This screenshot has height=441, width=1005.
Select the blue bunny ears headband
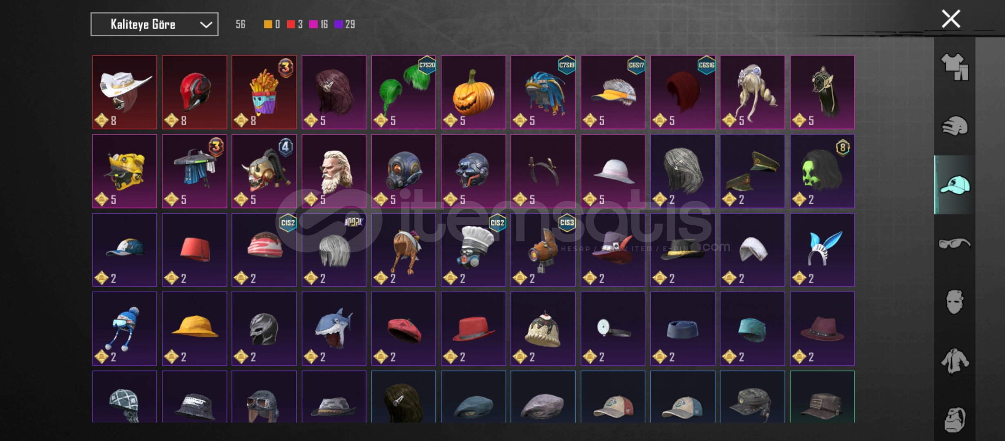click(x=822, y=250)
